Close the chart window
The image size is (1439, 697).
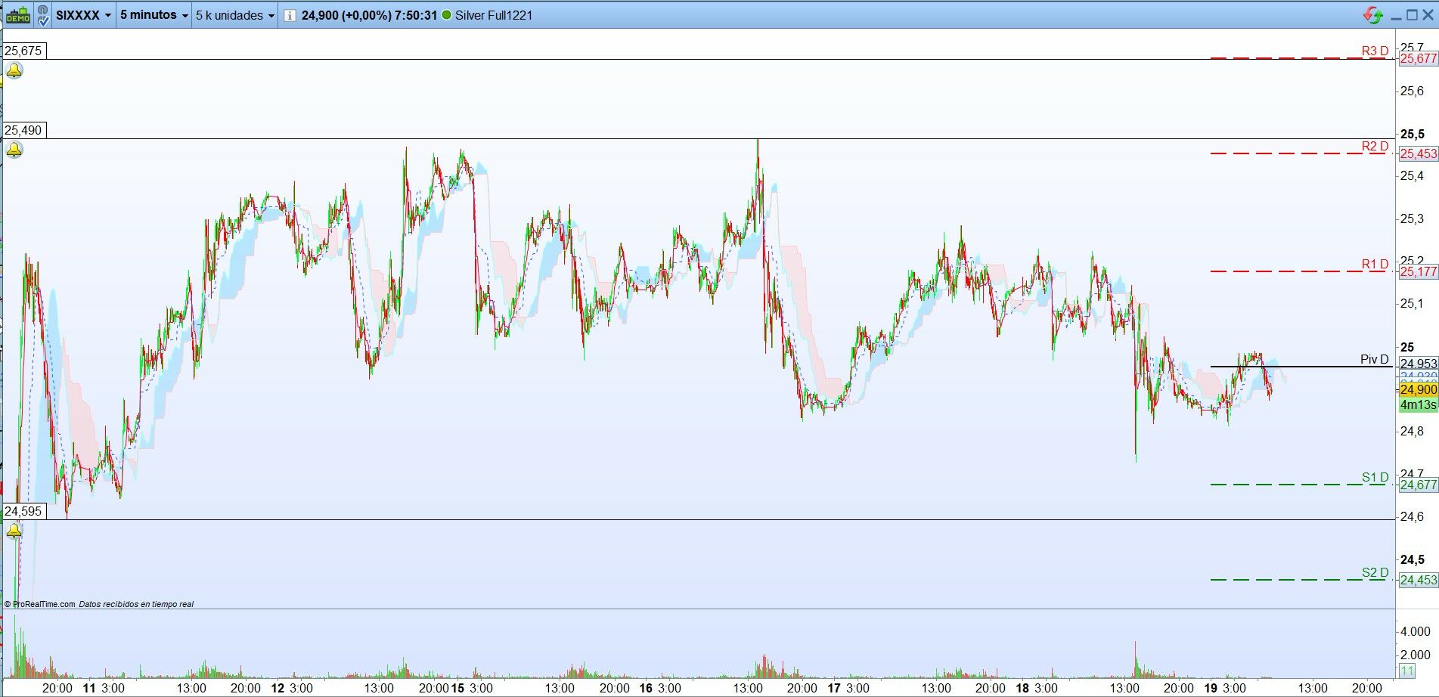pyautogui.click(x=1428, y=14)
